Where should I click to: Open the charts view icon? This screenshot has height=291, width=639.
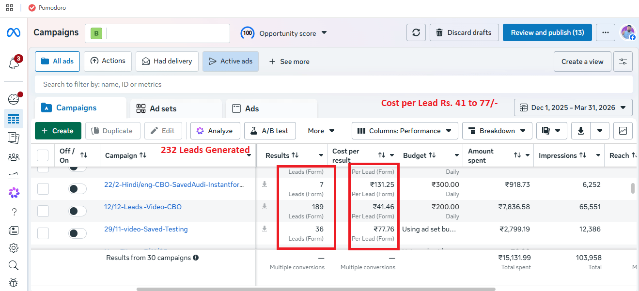623,131
